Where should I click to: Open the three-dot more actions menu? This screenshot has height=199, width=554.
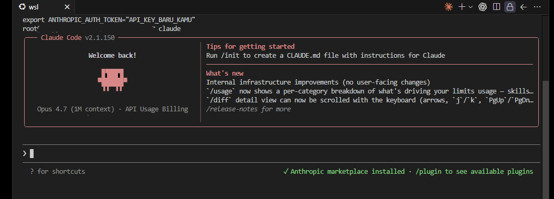click(537, 7)
